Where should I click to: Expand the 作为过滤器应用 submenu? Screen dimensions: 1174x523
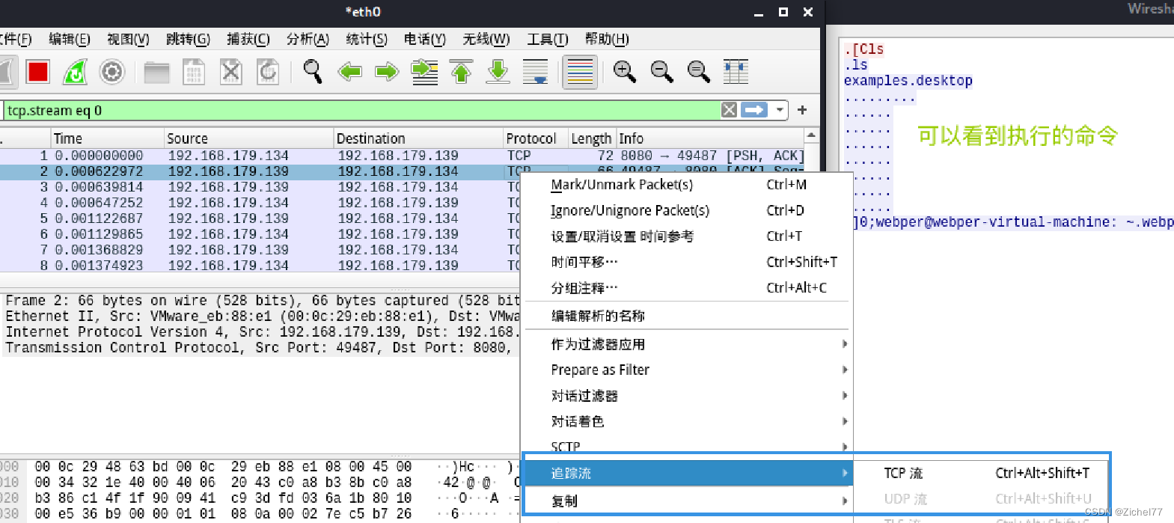pyautogui.click(x=687, y=344)
